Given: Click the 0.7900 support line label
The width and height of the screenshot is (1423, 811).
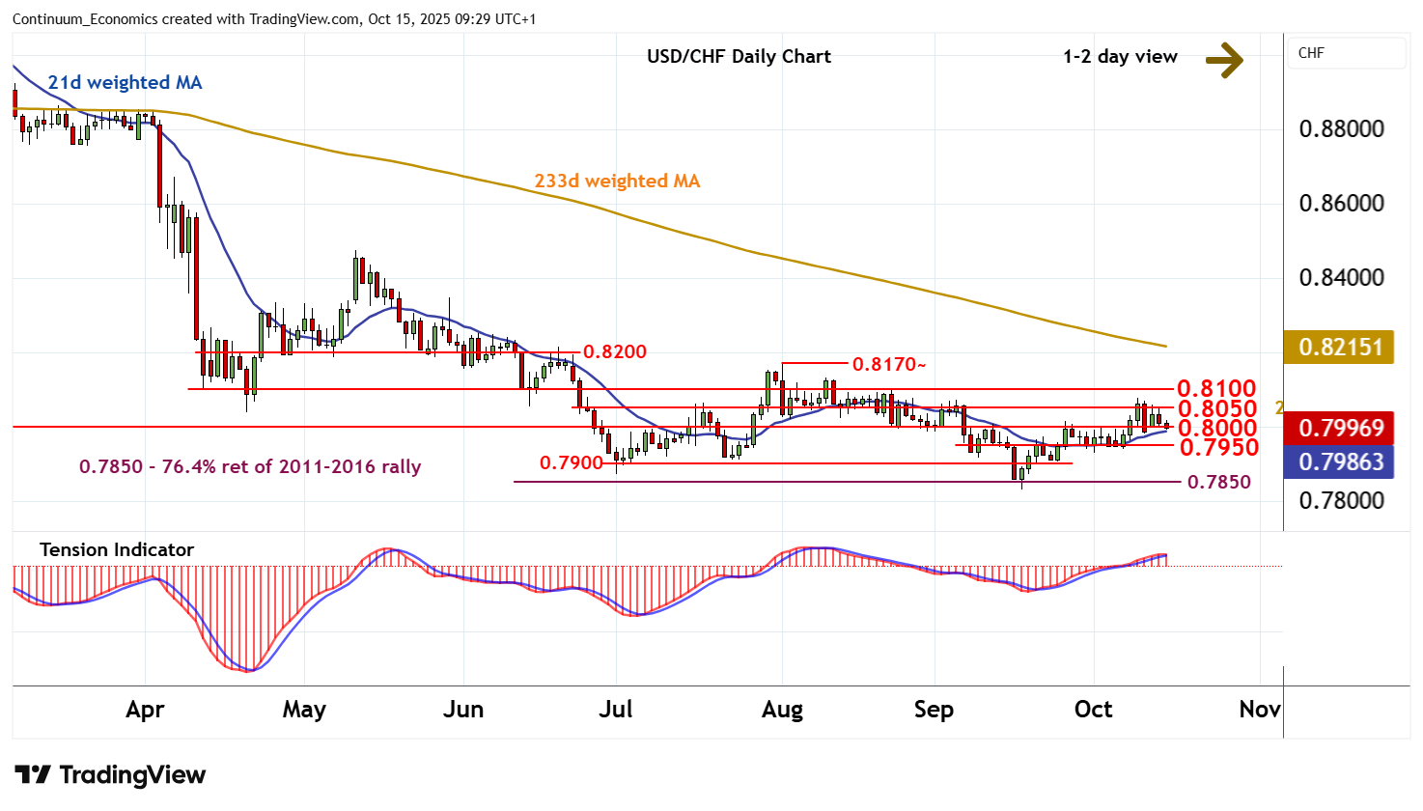Looking at the screenshot, I should (572, 463).
